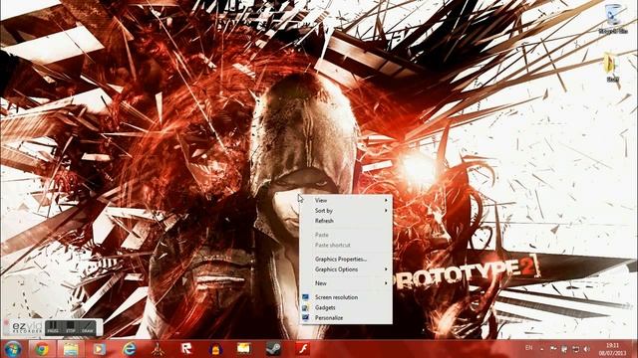Expand the Graphics Options submenu
This screenshot has height=358, width=638.
[x=346, y=269]
